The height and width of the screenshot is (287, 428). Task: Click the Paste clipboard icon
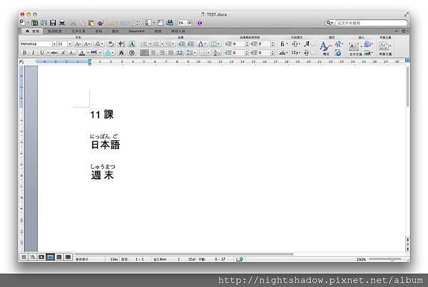91,23
